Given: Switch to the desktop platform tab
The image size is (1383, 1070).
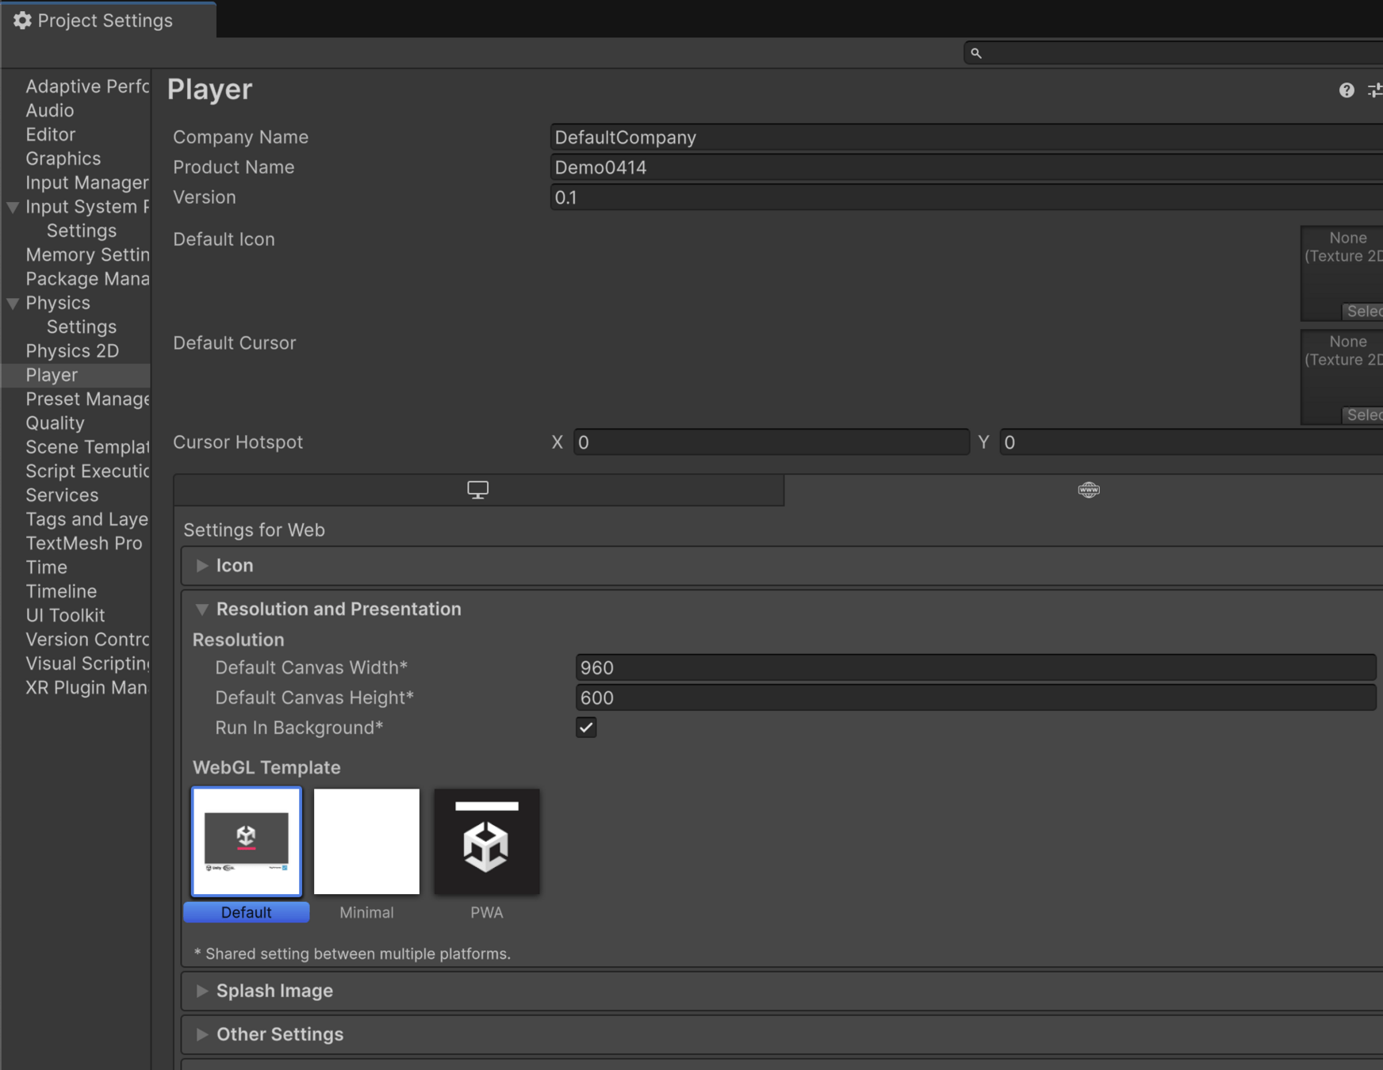Looking at the screenshot, I should point(478,490).
